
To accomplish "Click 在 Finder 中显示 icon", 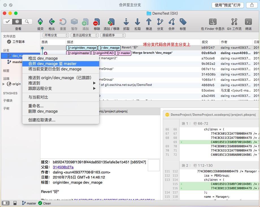I will click(213, 22).
